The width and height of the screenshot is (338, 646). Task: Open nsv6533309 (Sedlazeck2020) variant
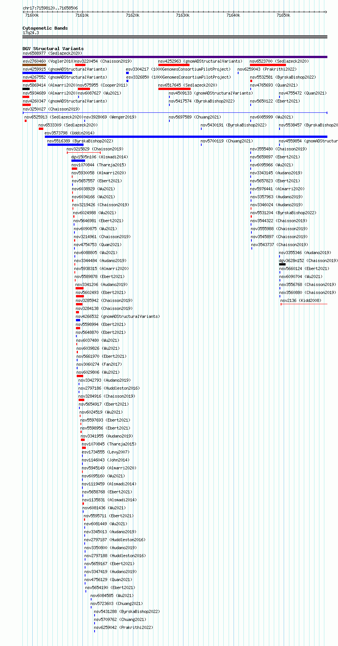coord(68,125)
